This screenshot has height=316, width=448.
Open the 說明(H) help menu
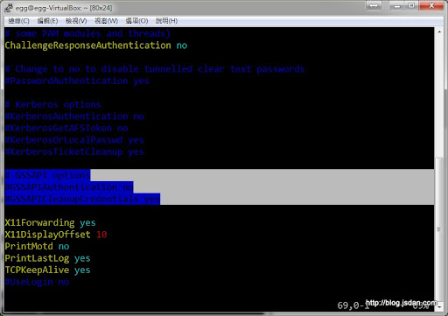pyautogui.click(x=166, y=21)
